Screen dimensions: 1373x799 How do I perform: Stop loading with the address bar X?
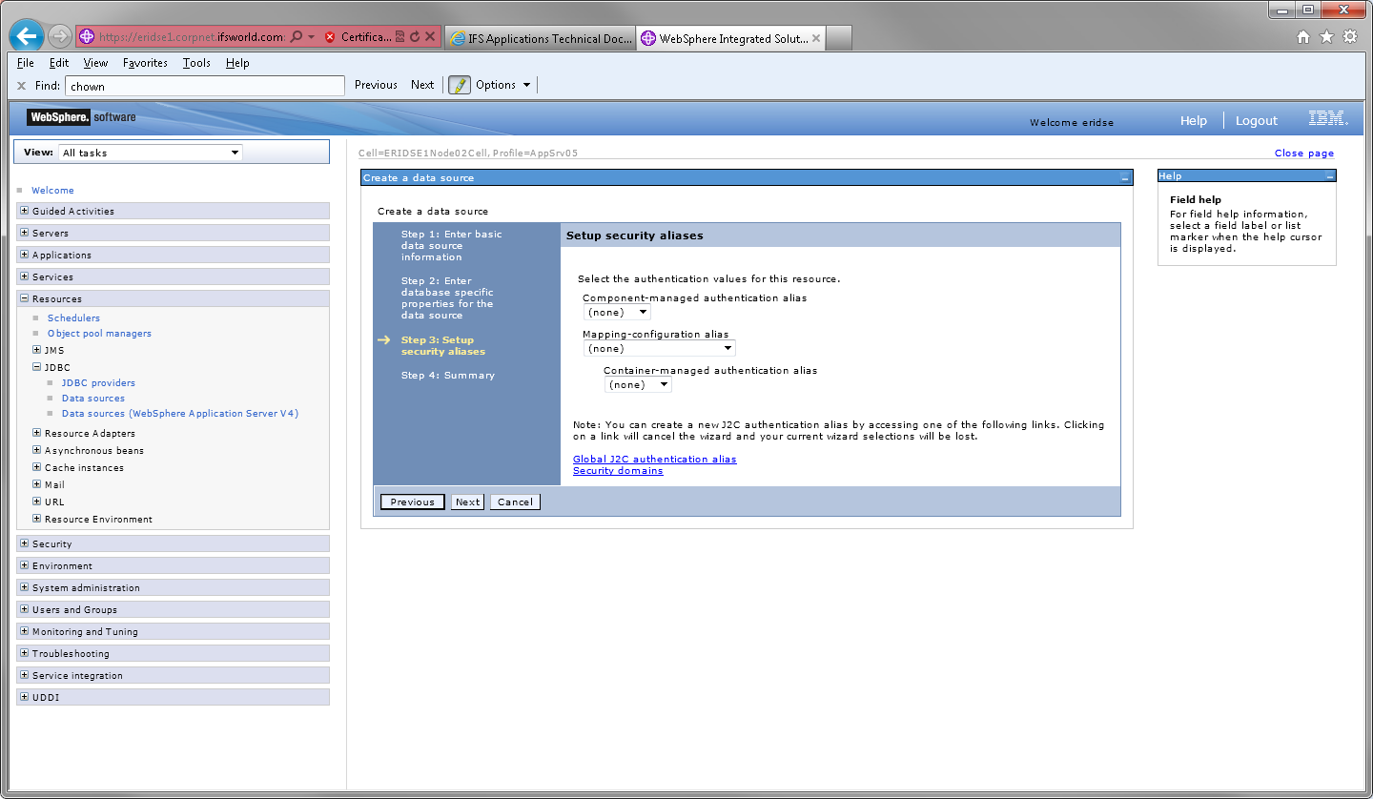[430, 37]
